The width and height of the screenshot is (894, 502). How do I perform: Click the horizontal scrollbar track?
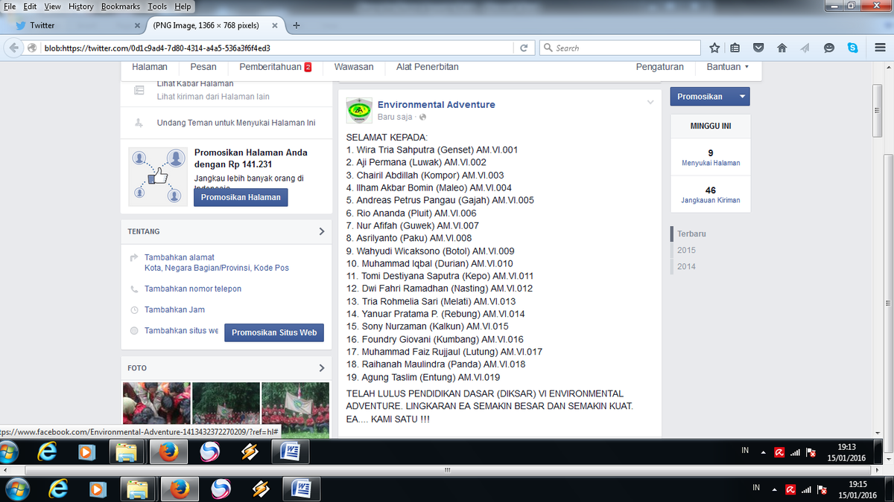click(x=446, y=470)
